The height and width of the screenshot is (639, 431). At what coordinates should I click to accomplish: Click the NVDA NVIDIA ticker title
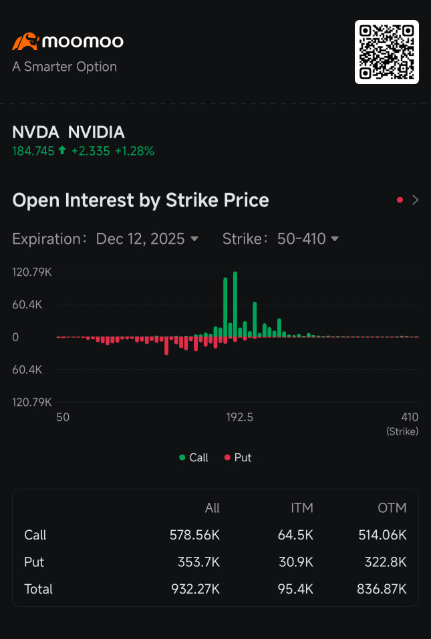69,132
